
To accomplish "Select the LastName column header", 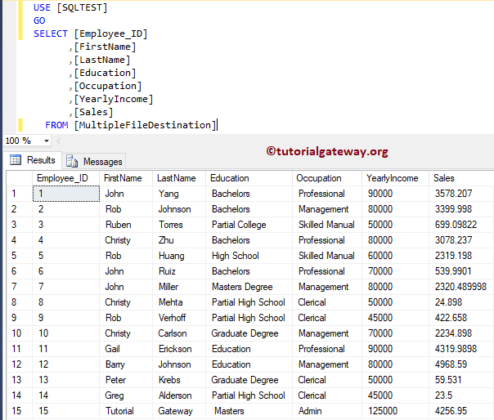I will click(x=179, y=178).
